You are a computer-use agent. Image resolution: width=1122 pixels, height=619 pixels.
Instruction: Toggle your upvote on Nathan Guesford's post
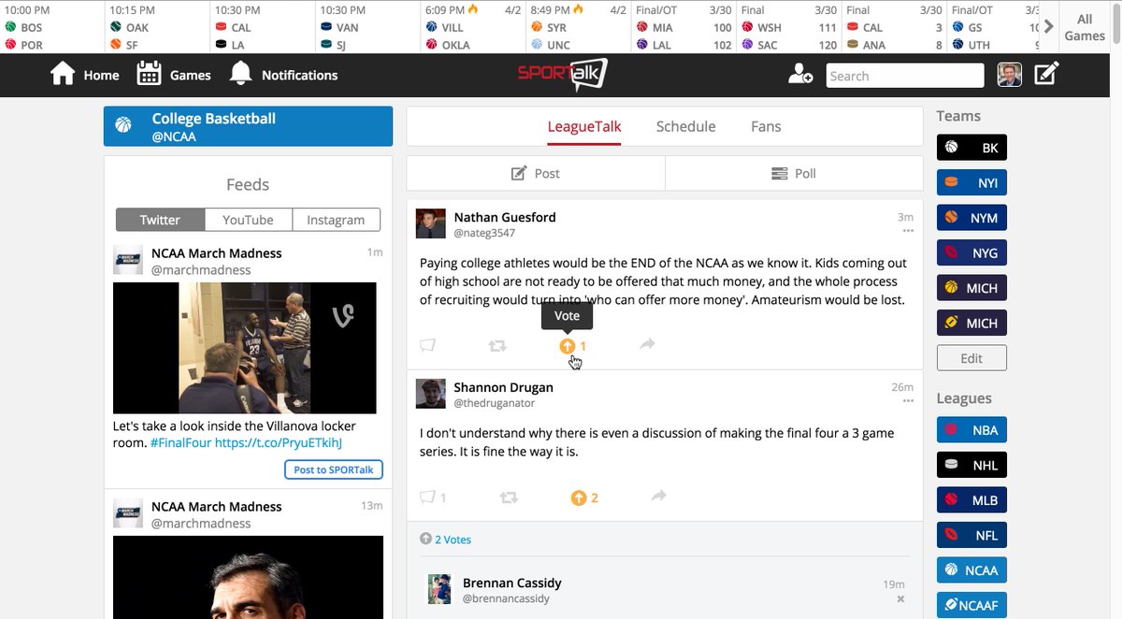click(x=568, y=345)
